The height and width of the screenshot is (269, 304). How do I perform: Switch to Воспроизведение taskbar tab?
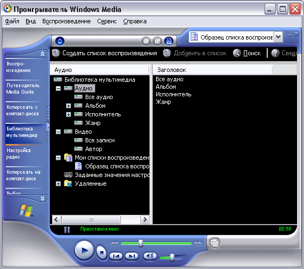click(x=24, y=67)
